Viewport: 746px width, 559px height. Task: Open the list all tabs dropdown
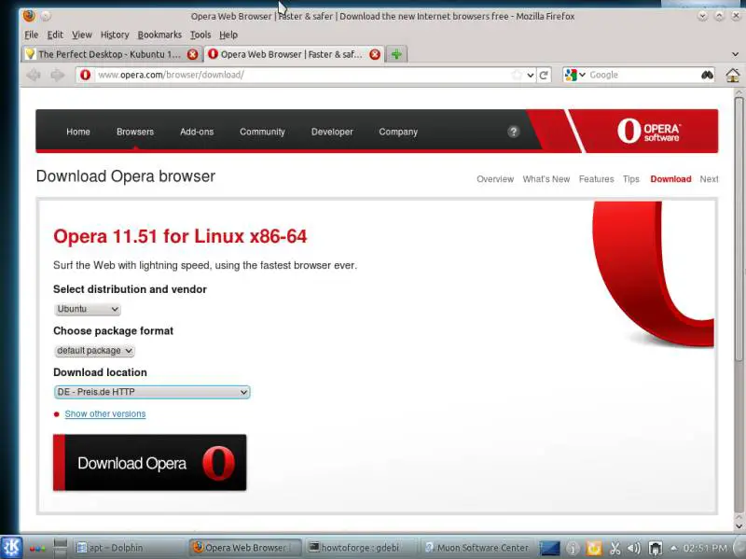pyautogui.click(x=735, y=54)
